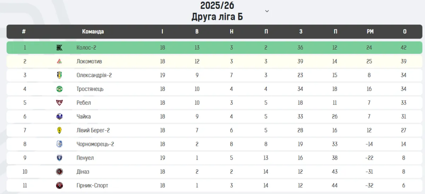425x194 pixels.
Task: Click the Колос-2 team logo
Action: [59, 48]
